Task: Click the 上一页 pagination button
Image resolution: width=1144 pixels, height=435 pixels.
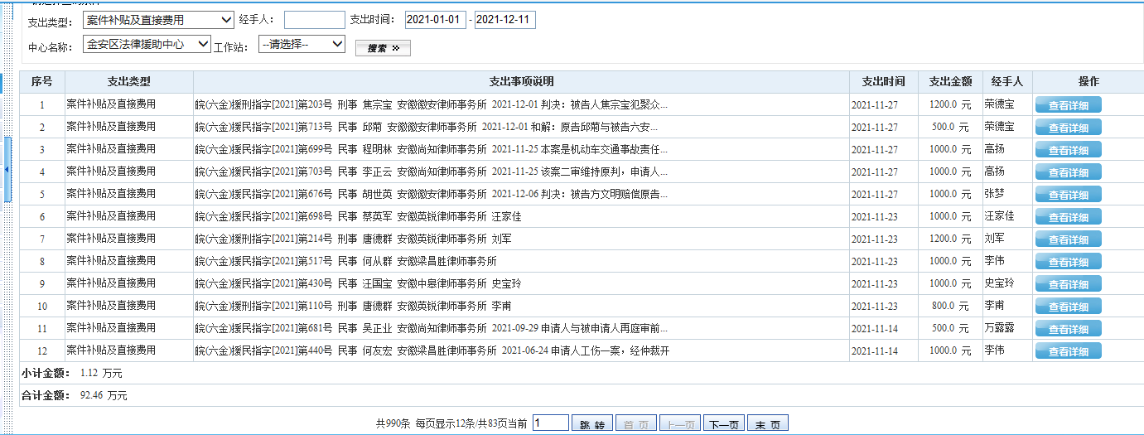Action: click(x=680, y=424)
